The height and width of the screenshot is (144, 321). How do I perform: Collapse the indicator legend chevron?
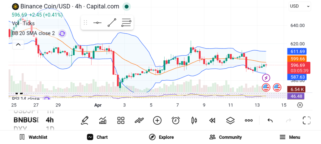click(18, 45)
